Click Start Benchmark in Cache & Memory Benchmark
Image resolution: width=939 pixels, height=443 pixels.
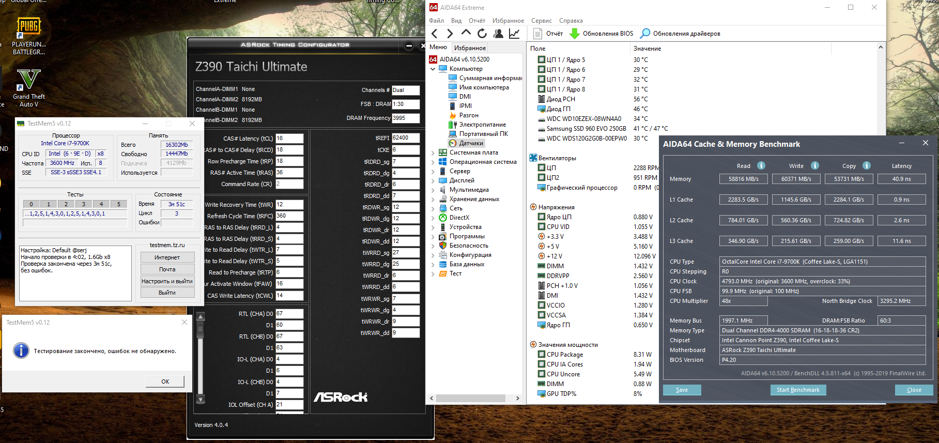pyautogui.click(x=798, y=390)
